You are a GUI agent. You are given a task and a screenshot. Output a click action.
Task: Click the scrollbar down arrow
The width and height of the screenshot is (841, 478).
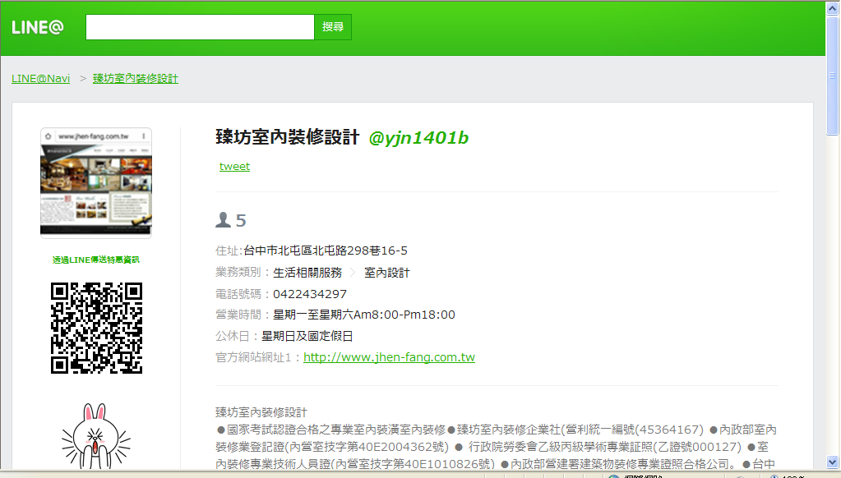833,462
